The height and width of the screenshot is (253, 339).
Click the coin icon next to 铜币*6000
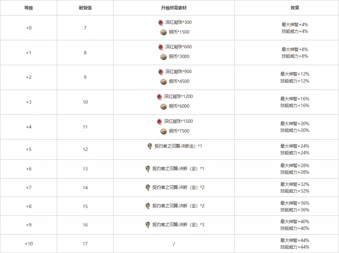(164, 106)
